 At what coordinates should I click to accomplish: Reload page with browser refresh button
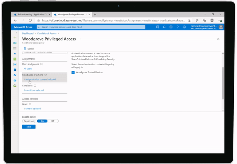(x=30, y=20)
